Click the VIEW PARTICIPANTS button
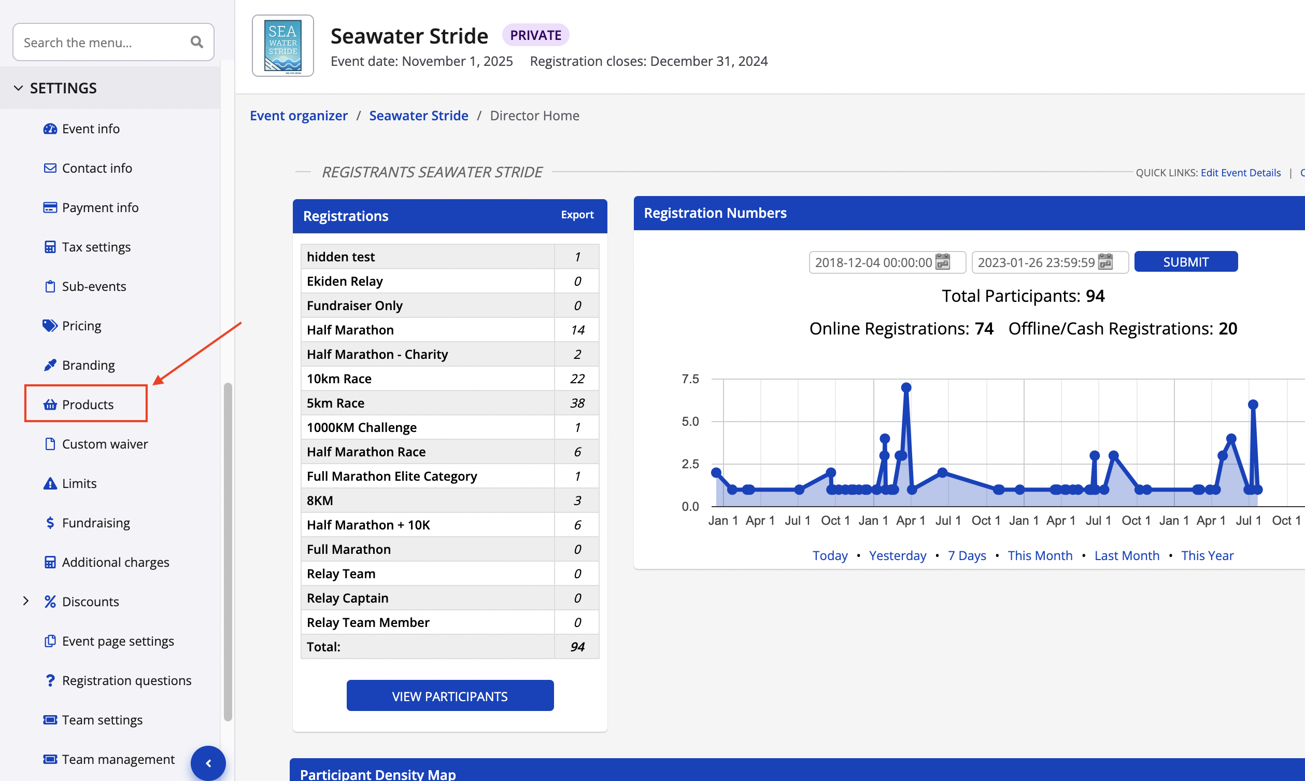The width and height of the screenshot is (1305, 781). click(449, 696)
